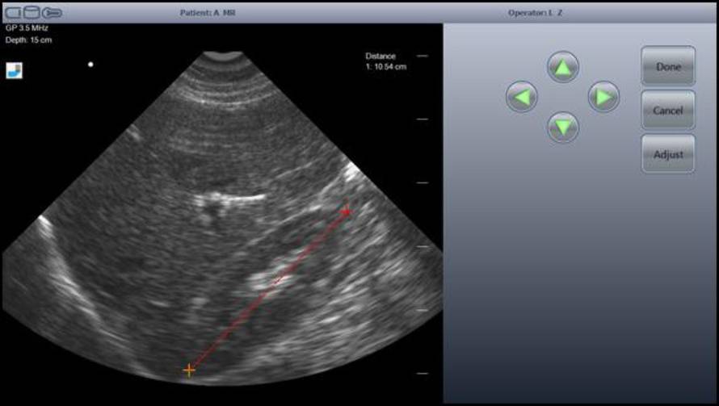Click the battery status icon in header
This screenshot has width=719, height=406.
[14, 13]
